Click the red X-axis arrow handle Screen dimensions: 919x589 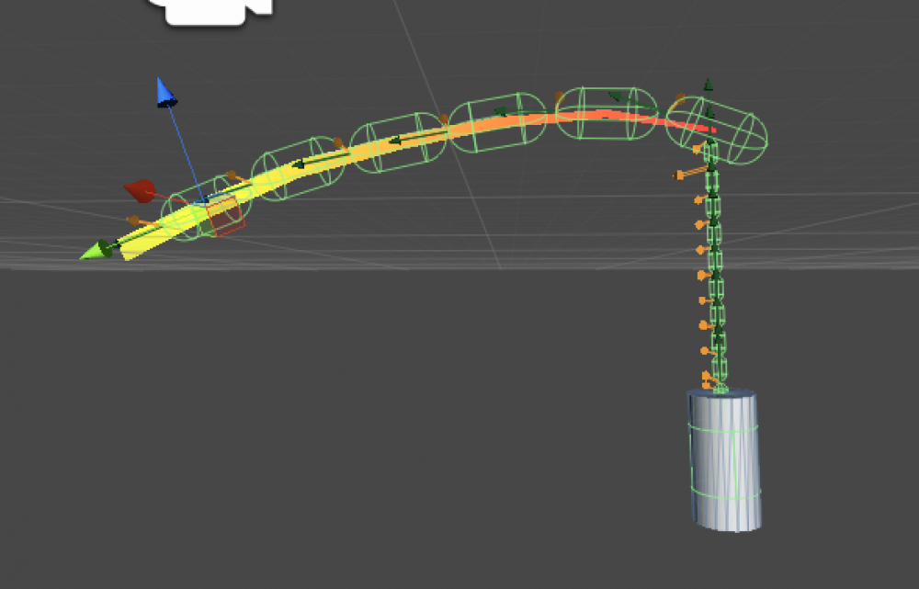point(141,191)
